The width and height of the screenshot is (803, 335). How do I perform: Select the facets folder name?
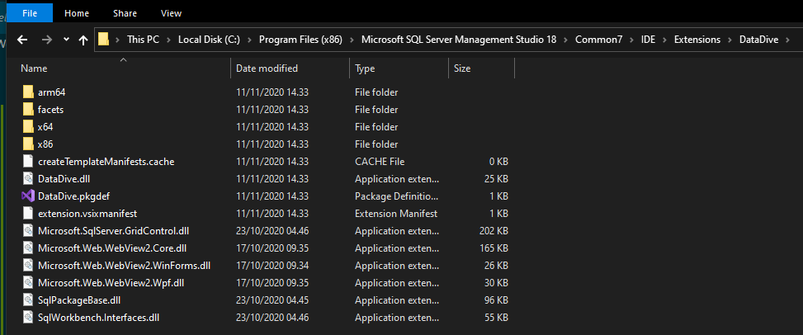click(x=50, y=110)
